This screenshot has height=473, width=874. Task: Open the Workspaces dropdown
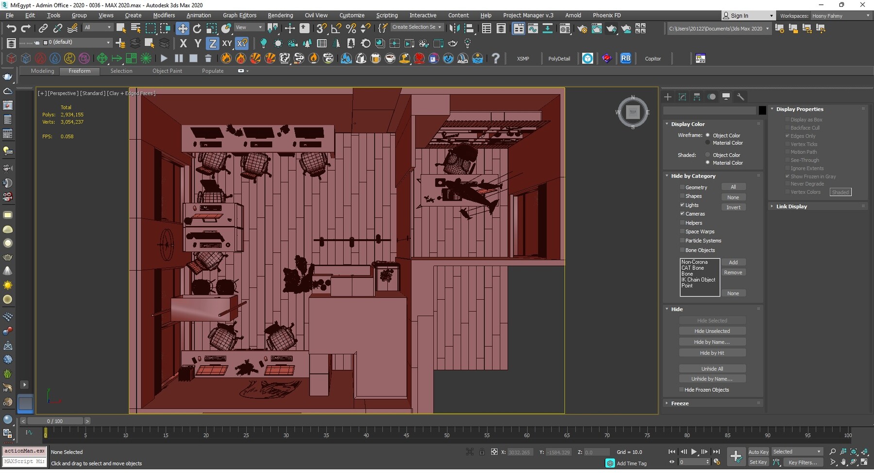[840, 16]
